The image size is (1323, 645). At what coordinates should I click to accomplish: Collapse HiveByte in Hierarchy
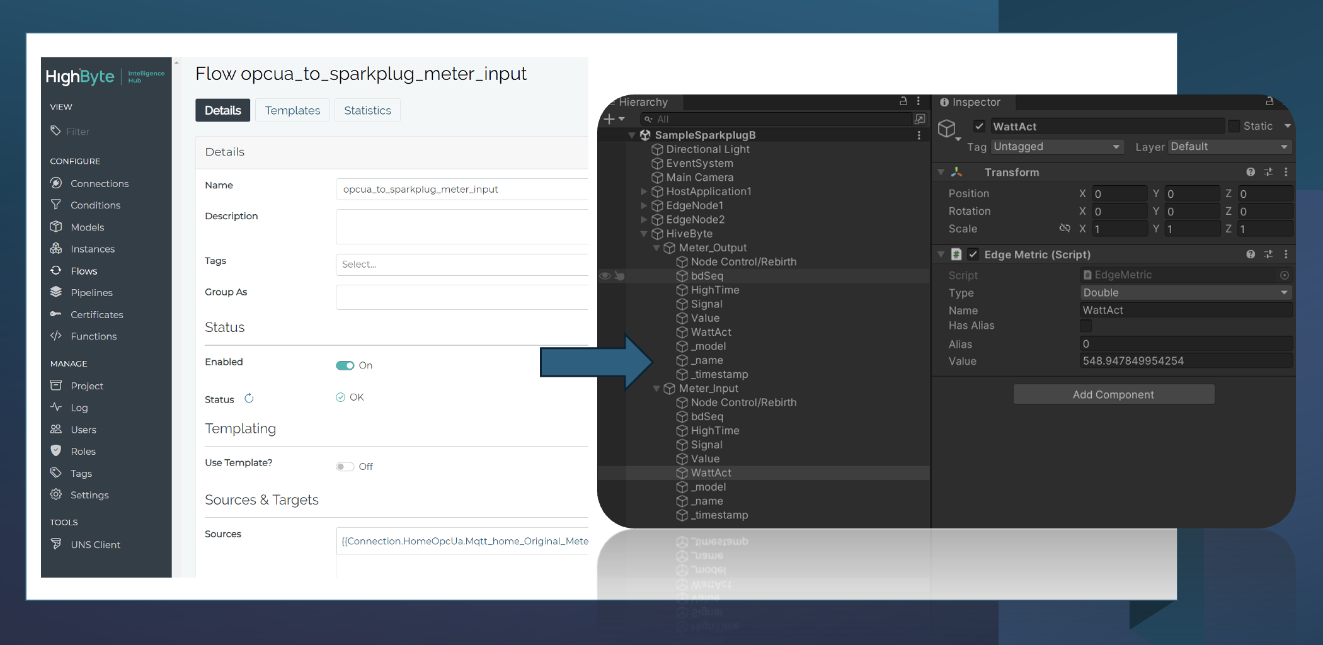643,234
